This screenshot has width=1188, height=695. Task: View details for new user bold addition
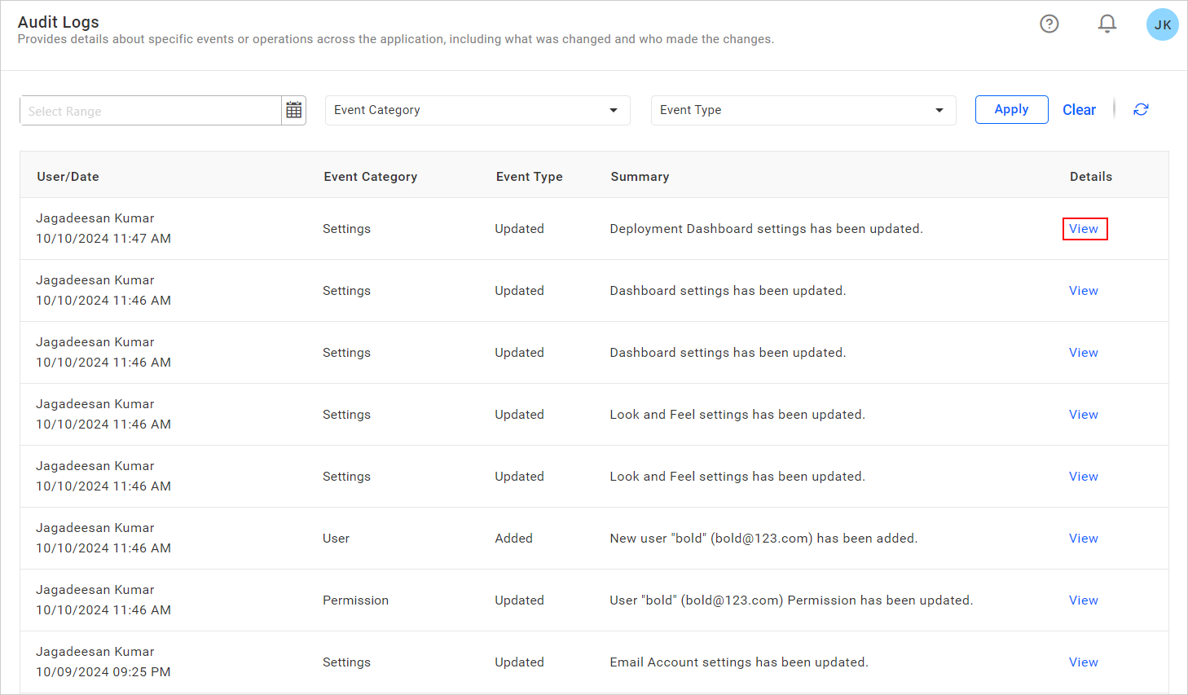click(x=1083, y=538)
